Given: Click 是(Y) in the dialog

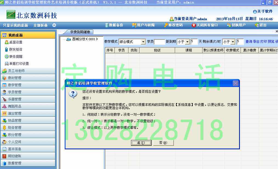Looking at the screenshot, I should coord(141,143).
